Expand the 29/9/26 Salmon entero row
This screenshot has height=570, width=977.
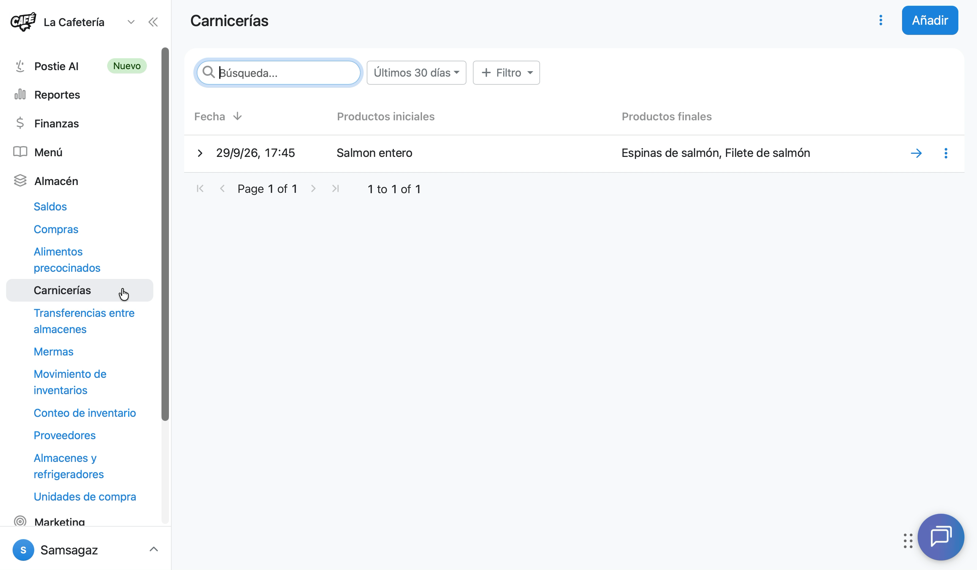(x=200, y=153)
